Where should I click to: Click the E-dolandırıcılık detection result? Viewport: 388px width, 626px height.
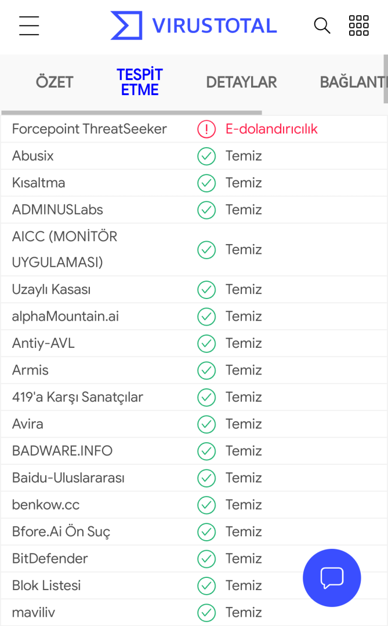click(x=271, y=129)
